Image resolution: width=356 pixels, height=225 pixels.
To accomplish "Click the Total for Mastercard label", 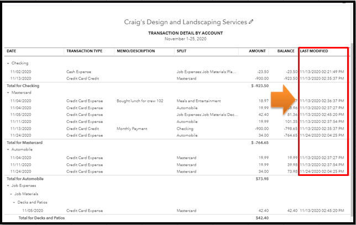I will click(x=24, y=142).
